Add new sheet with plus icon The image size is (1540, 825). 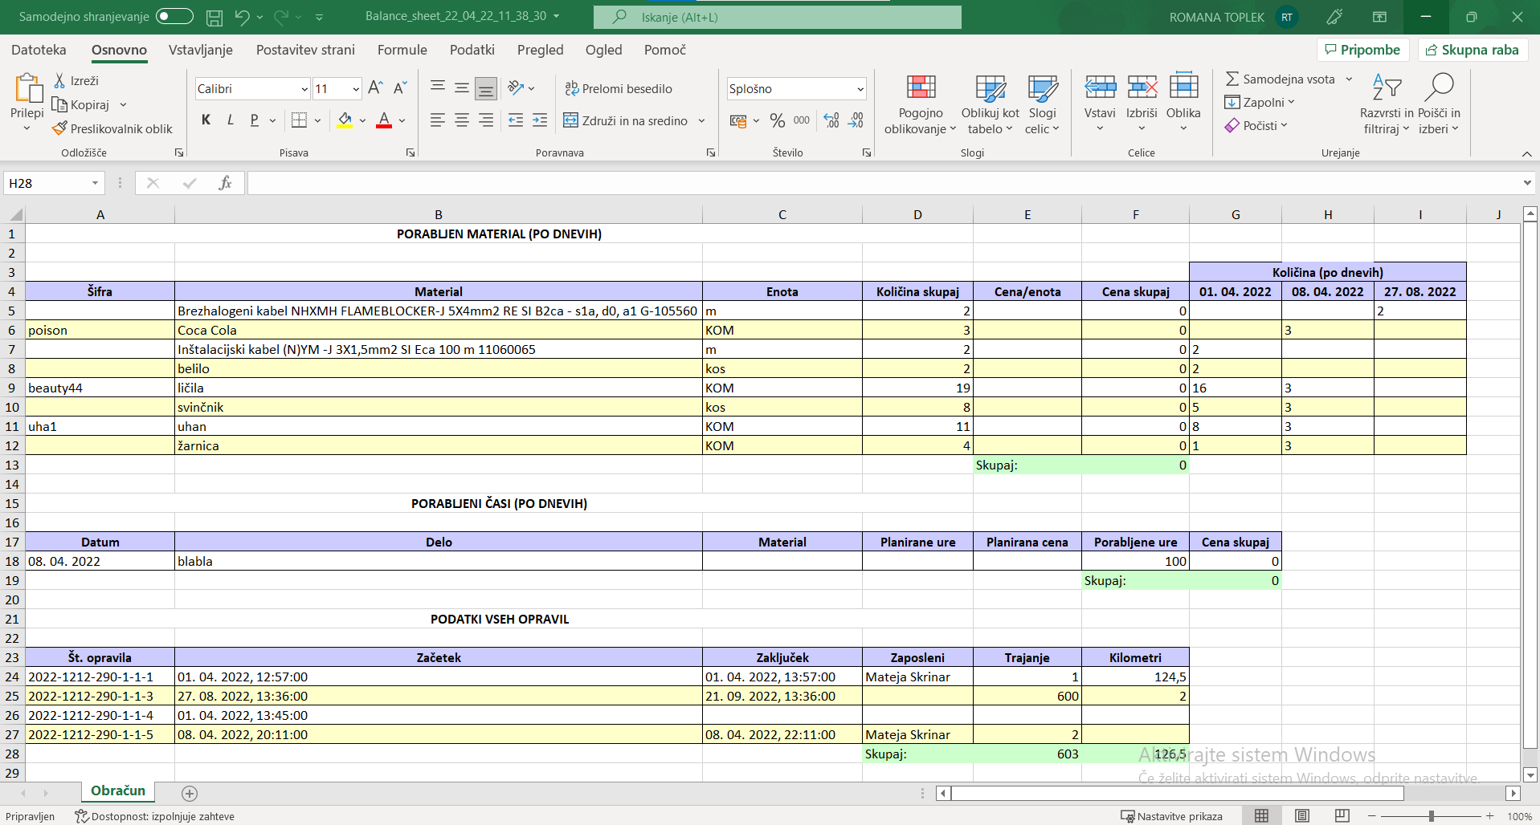[x=190, y=793]
